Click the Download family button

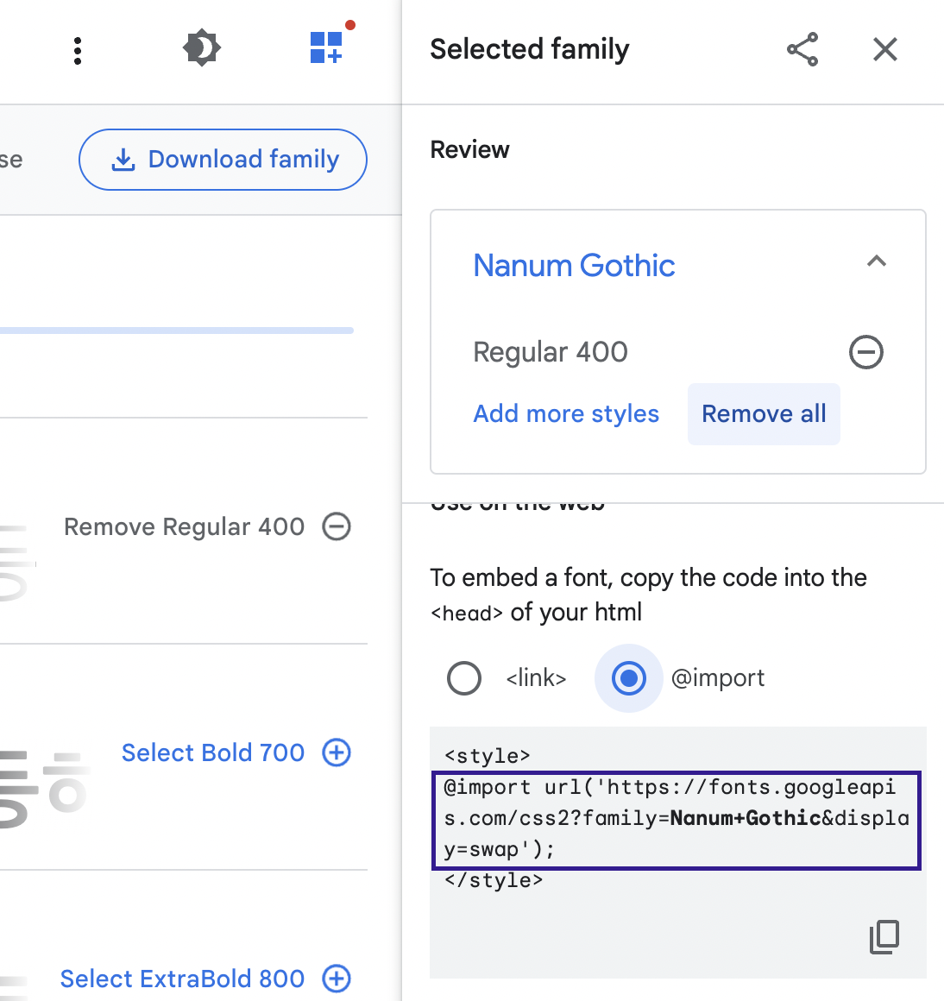click(x=223, y=160)
